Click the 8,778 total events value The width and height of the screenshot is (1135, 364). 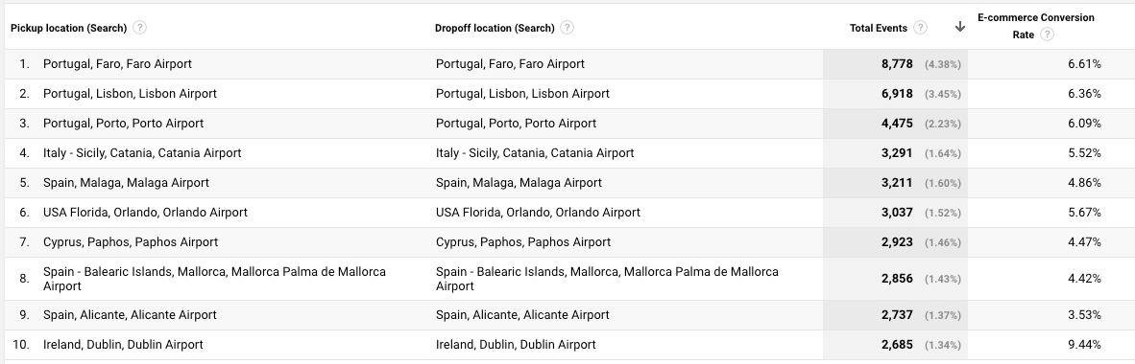[897, 63]
